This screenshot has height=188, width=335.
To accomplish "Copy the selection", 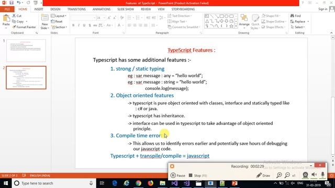I will (18, 21).
